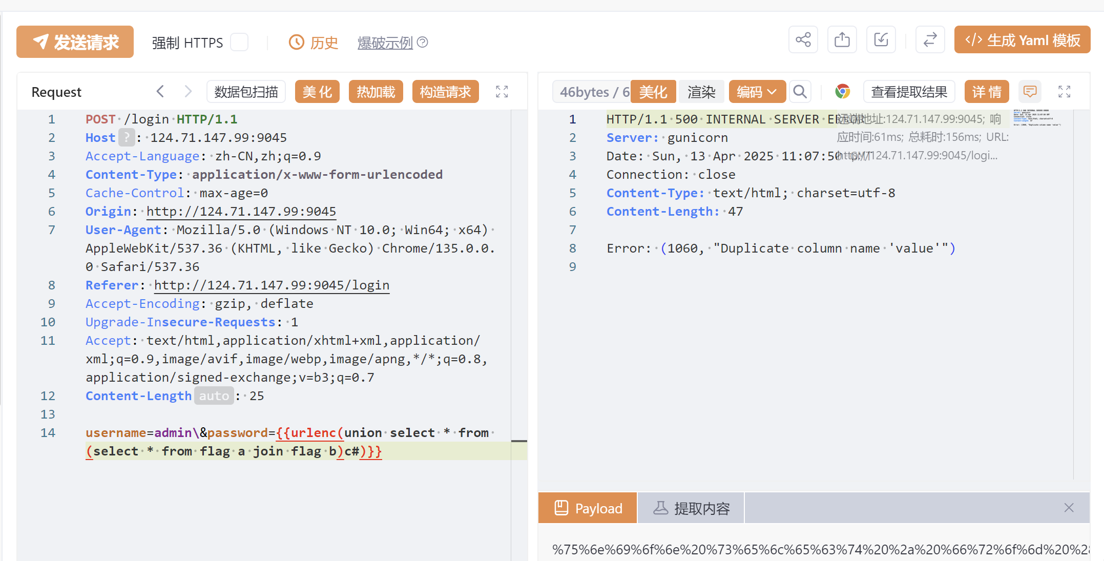Image resolution: width=1104 pixels, height=561 pixels.
Task: Click the username=admin request body line
Action: click(x=289, y=442)
